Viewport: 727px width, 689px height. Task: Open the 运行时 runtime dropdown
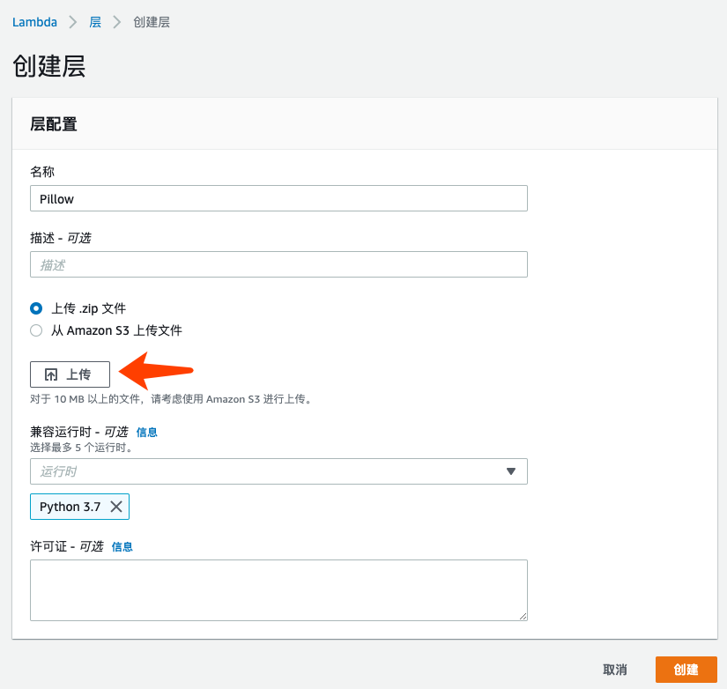point(278,471)
